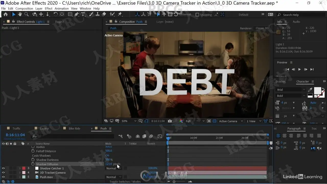Toggle Shadow Diffusion stopwatch
Image resolution: width=327 pixels, height=184 pixels.
click(x=33, y=164)
